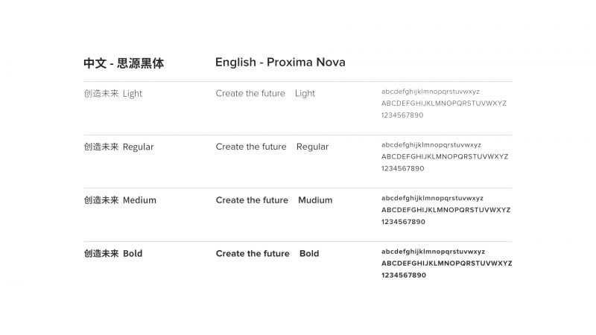
Task: Select the Chinese 创造未来 Medium sample
Action: pyautogui.click(x=120, y=200)
